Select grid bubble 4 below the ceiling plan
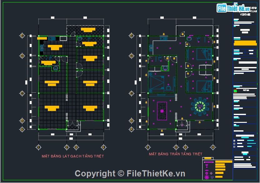 (x=213, y=147)
